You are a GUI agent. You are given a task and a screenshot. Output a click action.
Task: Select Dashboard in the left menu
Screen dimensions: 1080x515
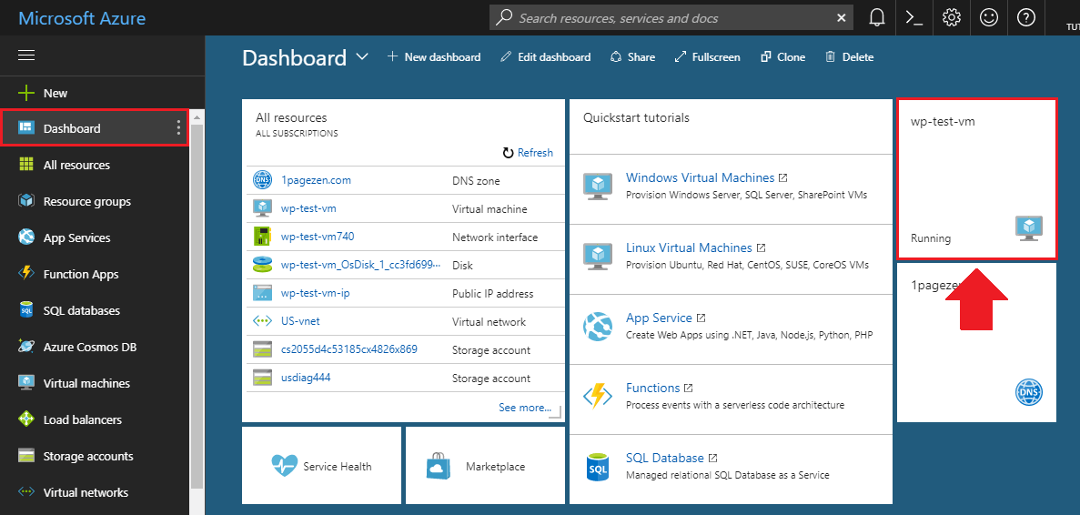[x=95, y=127]
